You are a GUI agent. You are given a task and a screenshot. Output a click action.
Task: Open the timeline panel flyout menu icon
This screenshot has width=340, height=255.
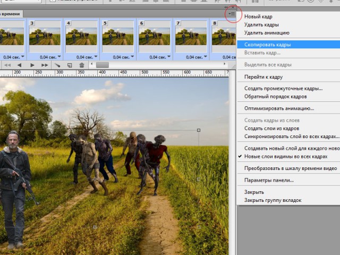click(x=232, y=14)
